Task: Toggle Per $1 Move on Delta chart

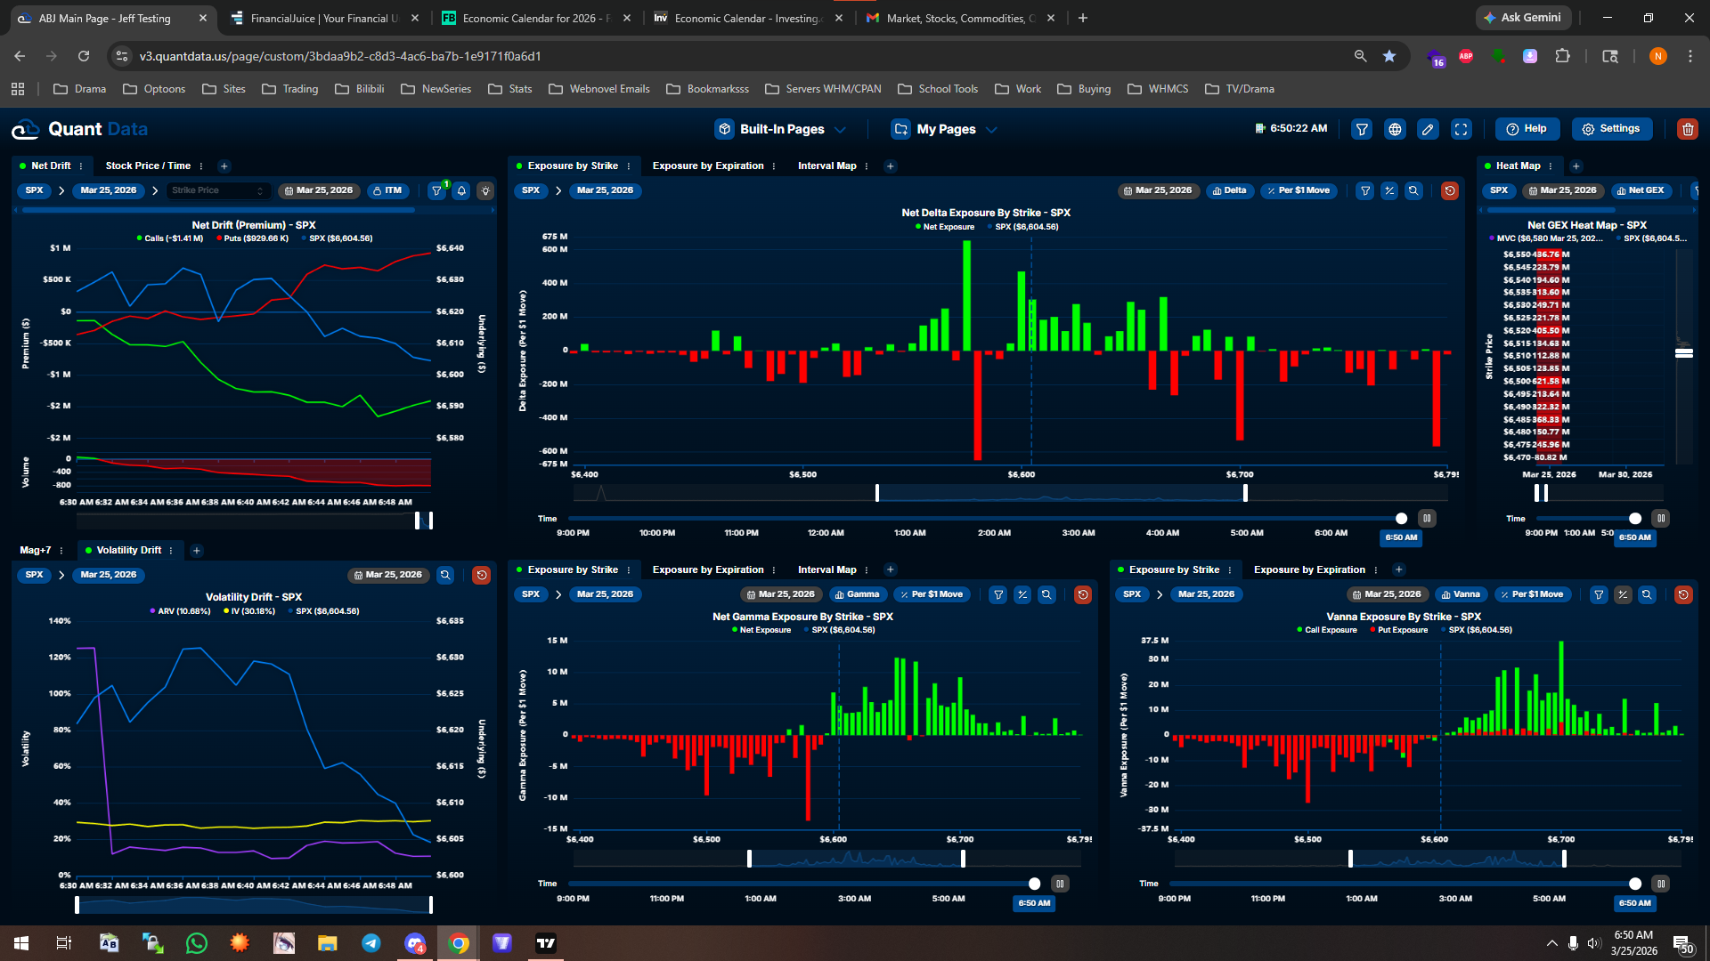Action: click(x=1299, y=190)
